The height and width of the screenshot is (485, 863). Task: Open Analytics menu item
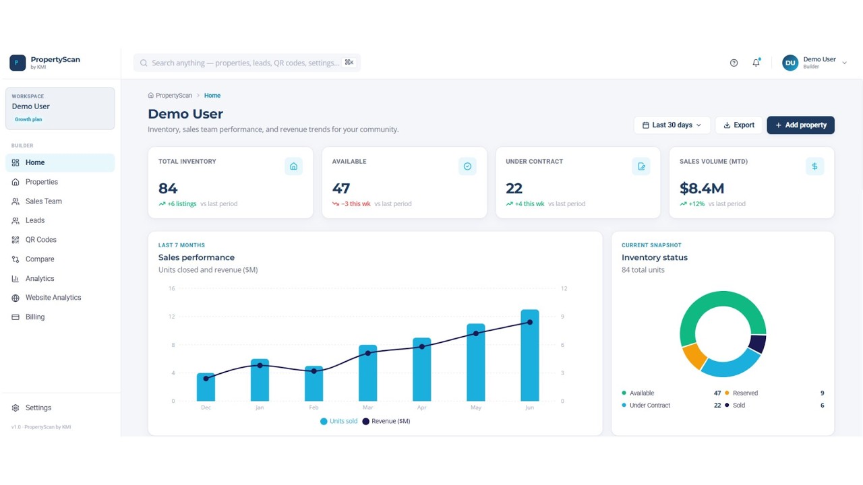(x=60, y=278)
